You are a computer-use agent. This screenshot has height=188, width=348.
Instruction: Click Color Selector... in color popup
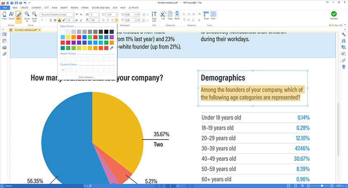[87, 77]
